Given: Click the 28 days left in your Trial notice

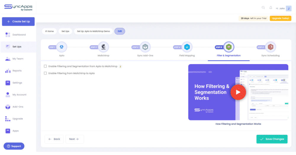Looking at the screenshot, I should 254,18.
